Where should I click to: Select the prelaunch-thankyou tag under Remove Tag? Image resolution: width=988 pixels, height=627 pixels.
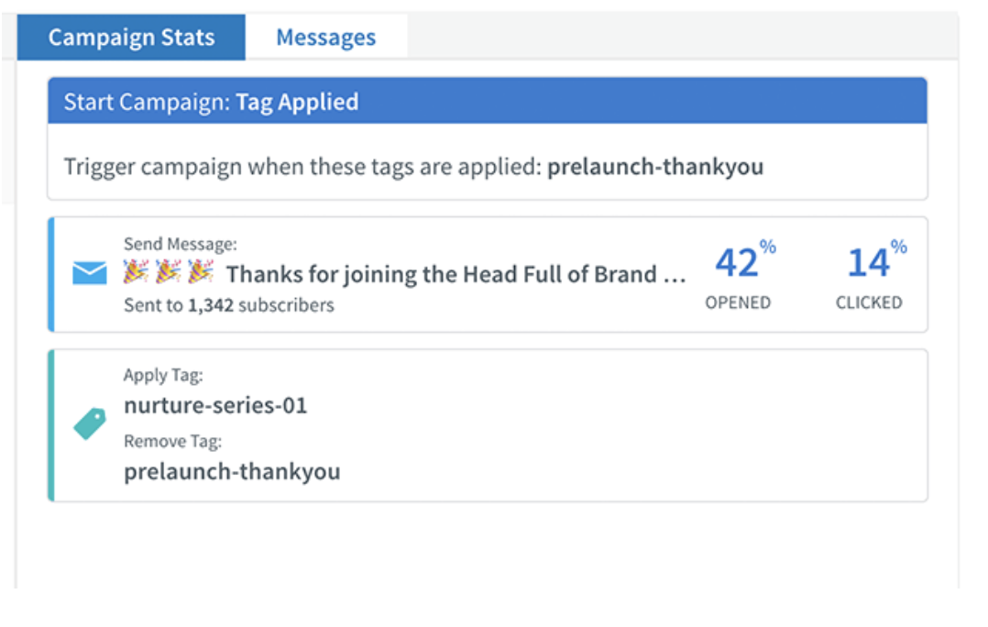(232, 472)
